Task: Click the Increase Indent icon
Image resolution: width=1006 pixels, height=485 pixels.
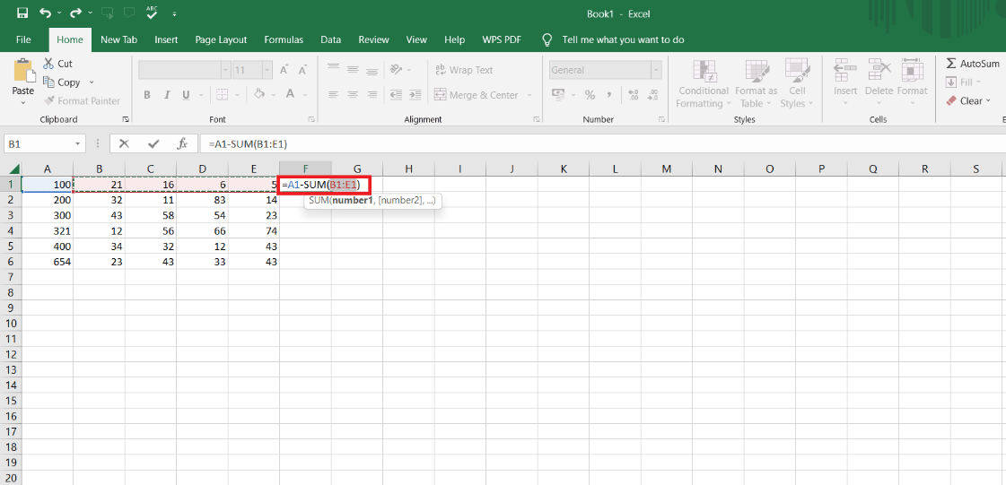Action: pos(416,95)
